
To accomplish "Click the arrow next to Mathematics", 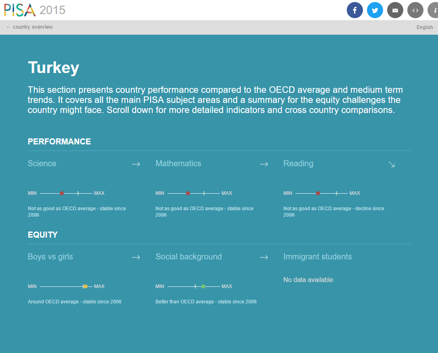I will point(264,164).
